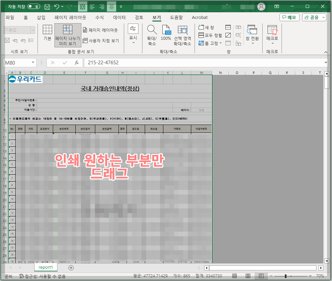Switch to the 수식 ribbon tab

pyautogui.click(x=99, y=17)
